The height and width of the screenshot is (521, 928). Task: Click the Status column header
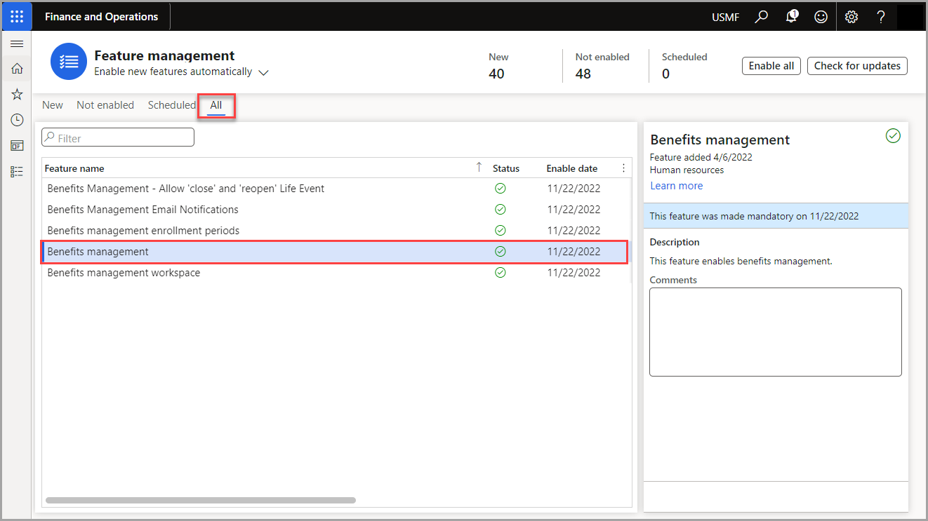tap(506, 168)
